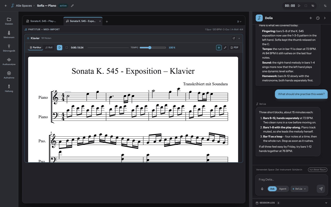Toggle the follow-cursor target button

click(219, 48)
